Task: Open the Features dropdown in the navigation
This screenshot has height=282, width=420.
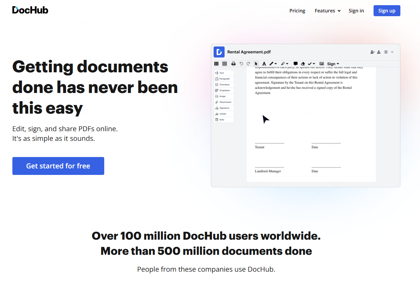Action: (x=327, y=11)
